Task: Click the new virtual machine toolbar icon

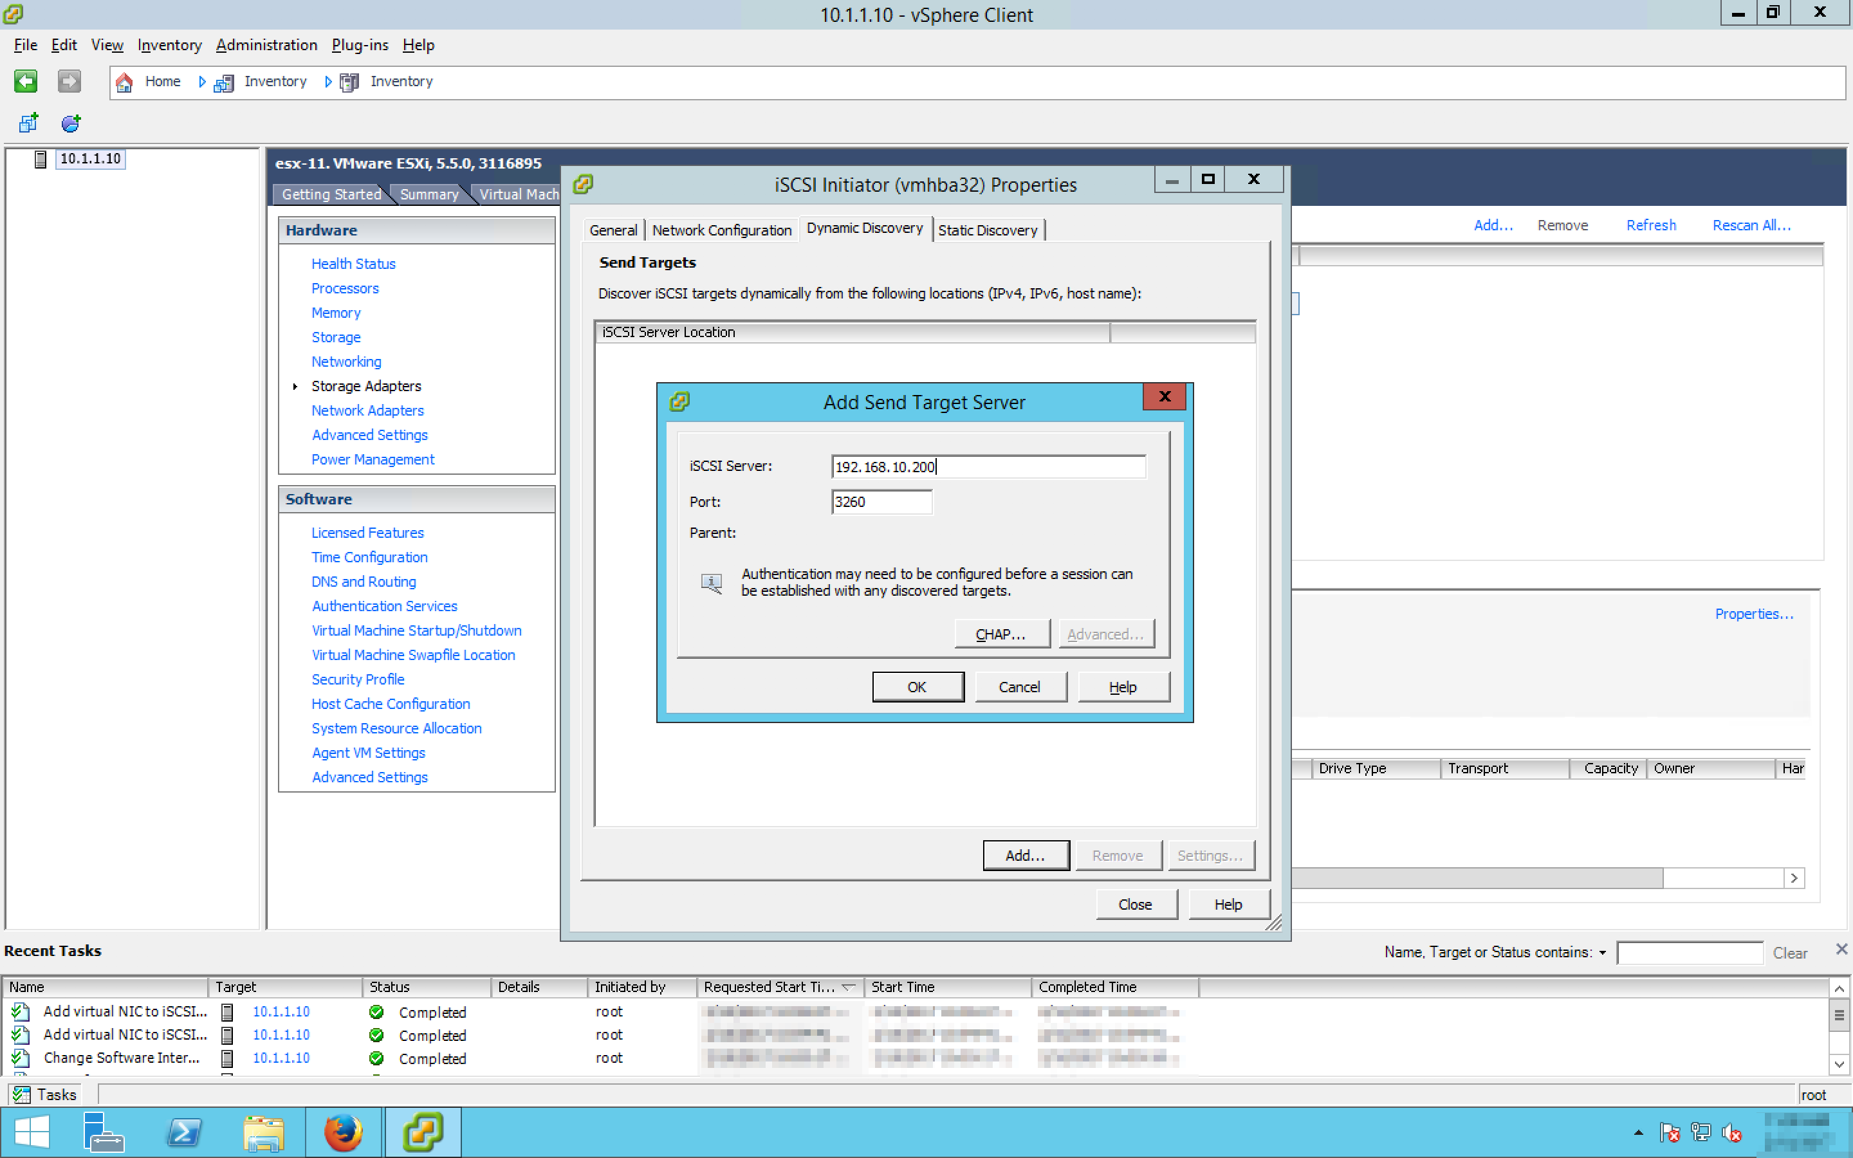Action: click(29, 122)
